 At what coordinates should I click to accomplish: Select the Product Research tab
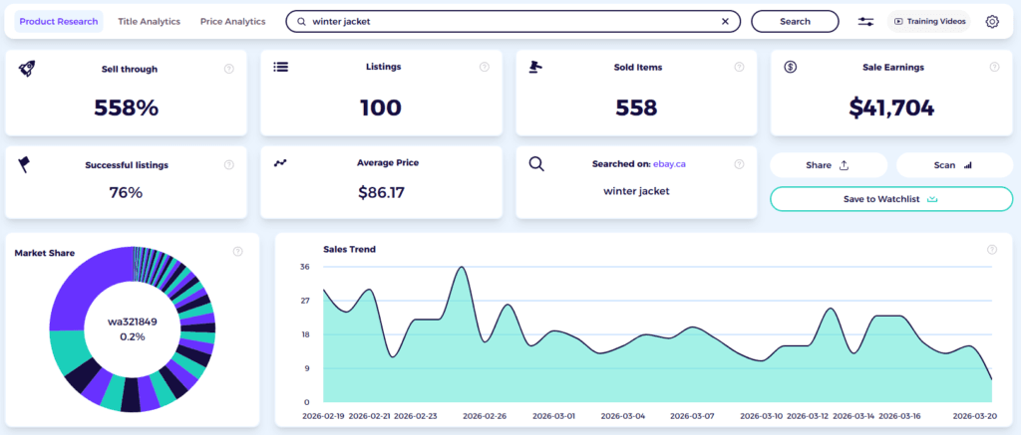coord(59,21)
